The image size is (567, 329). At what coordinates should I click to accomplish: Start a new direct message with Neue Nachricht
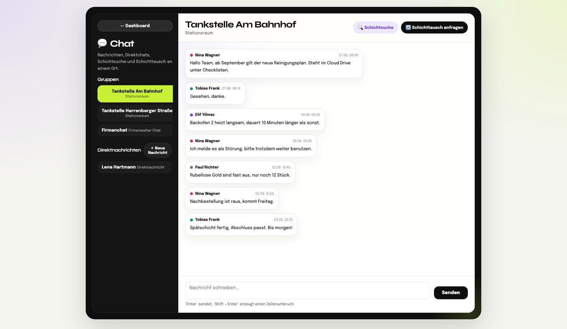[158, 150]
